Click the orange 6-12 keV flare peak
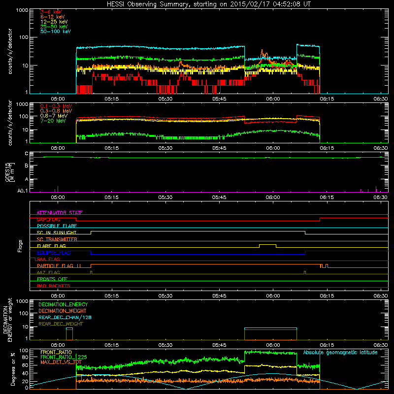 coord(262,51)
